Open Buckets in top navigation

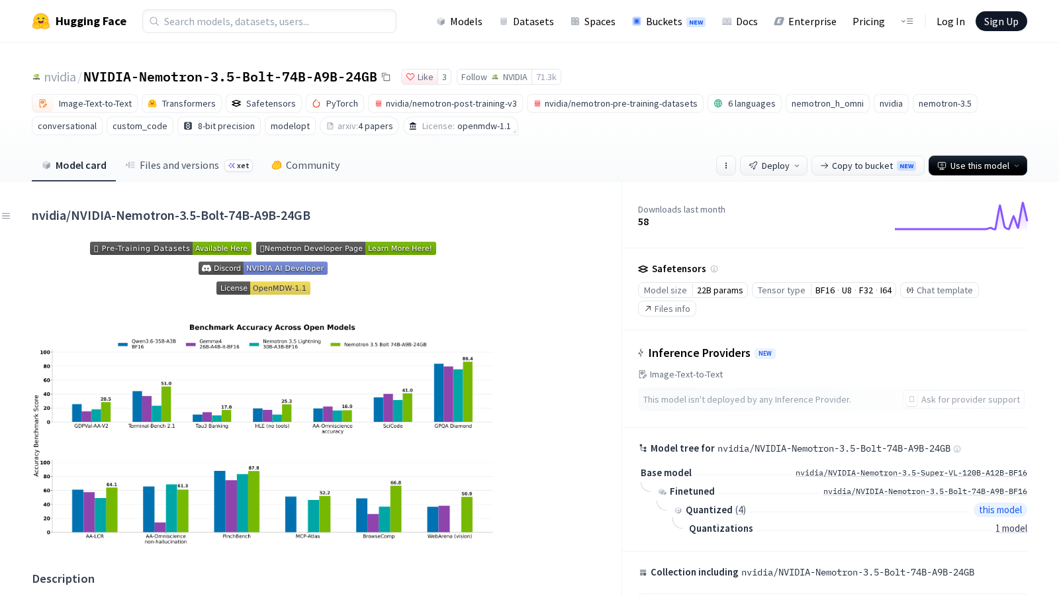click(x=668, y=21)
